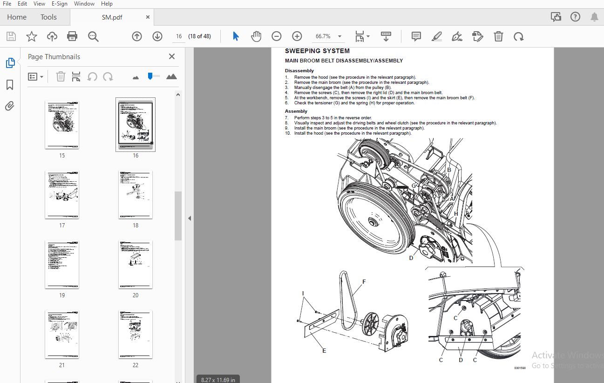Open thumbnail options menu dropdown
The width and height of the screenshot is (604, 383).
coord(35,76)
